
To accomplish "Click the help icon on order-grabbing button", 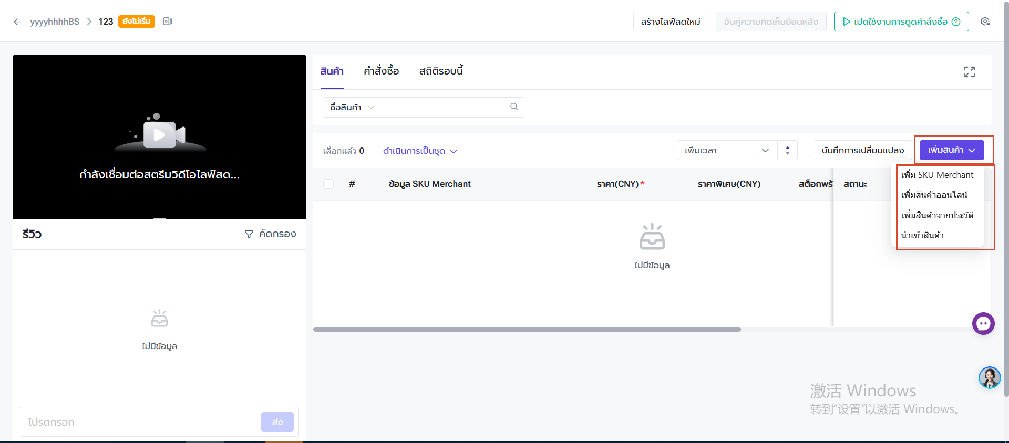I will point(956,22).
